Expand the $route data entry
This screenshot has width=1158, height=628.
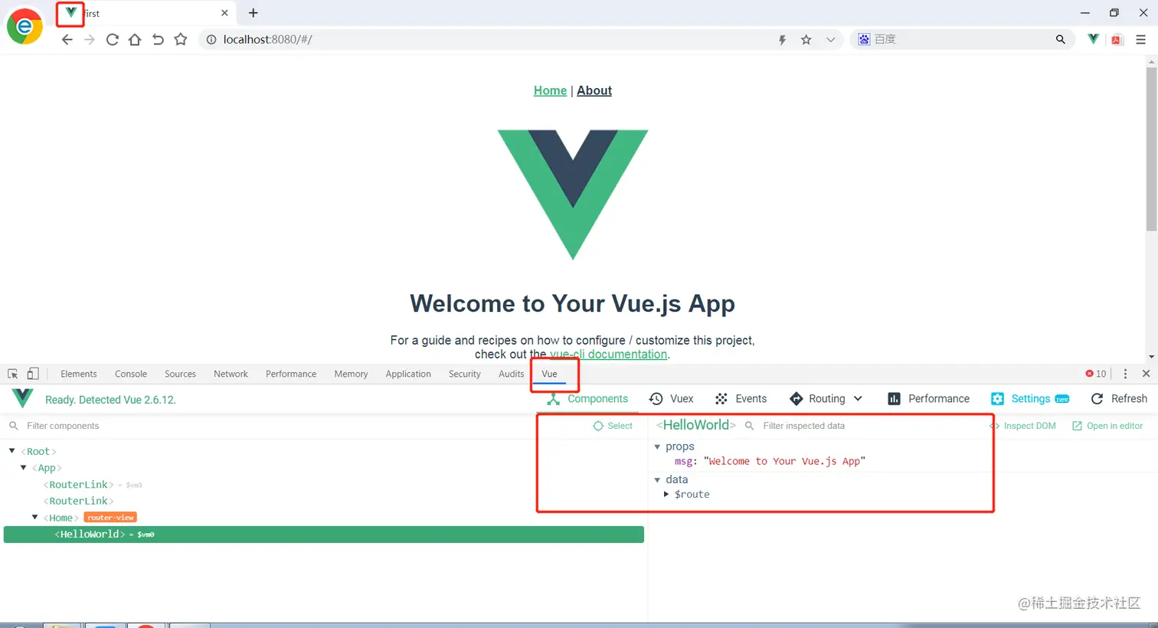coord(666,494)
